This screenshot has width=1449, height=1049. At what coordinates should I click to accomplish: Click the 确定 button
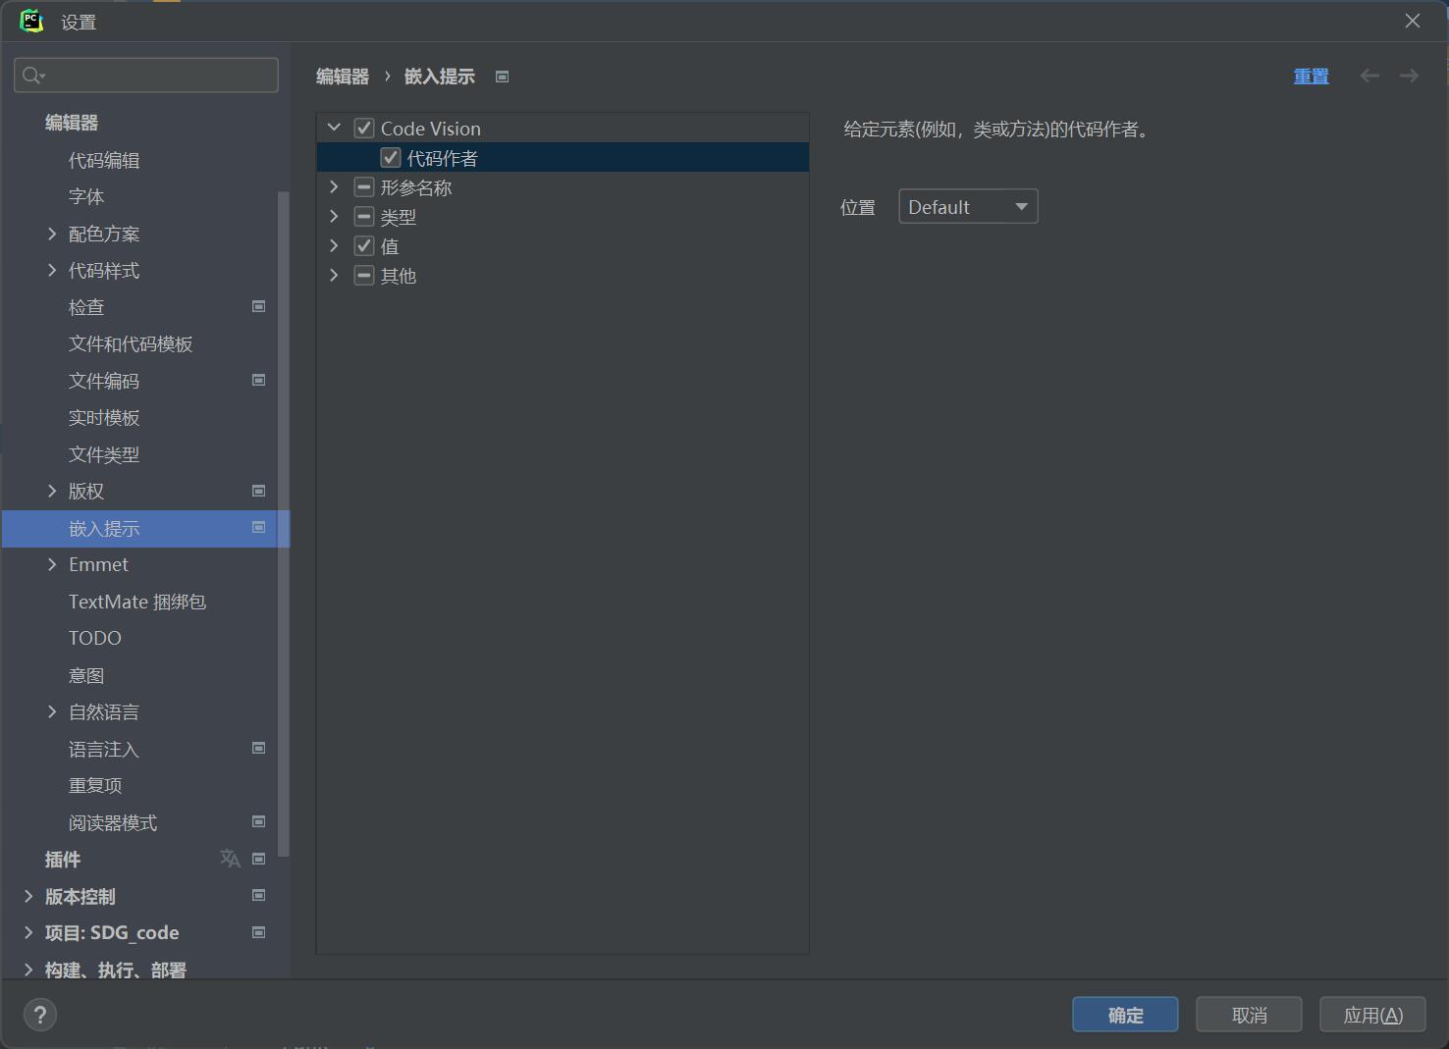tap(1125, 1014)
